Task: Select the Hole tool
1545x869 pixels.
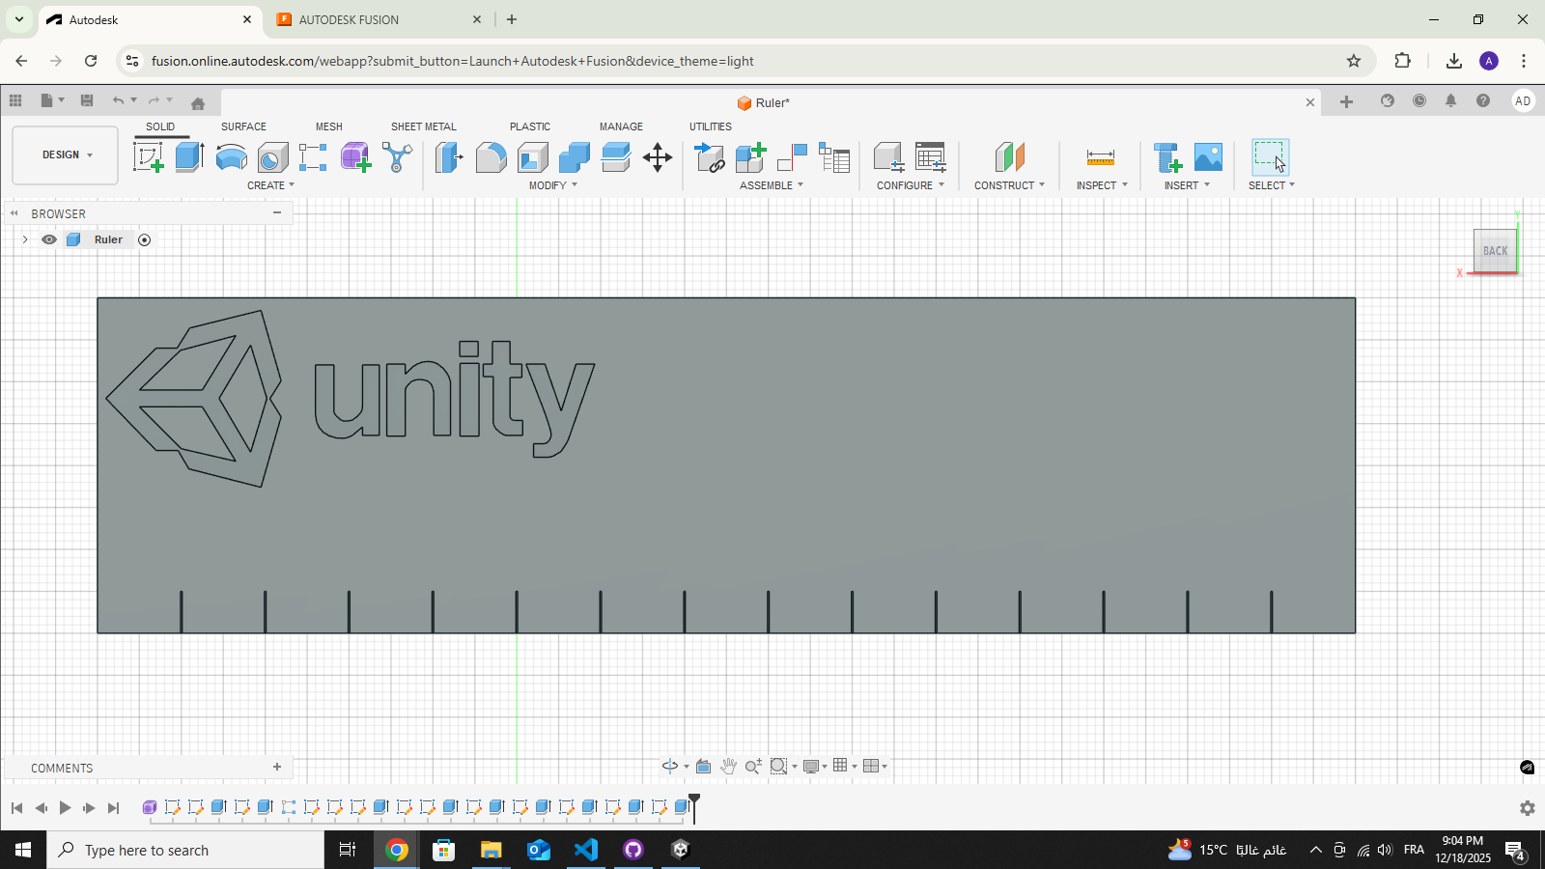Action: click(272, 157)
